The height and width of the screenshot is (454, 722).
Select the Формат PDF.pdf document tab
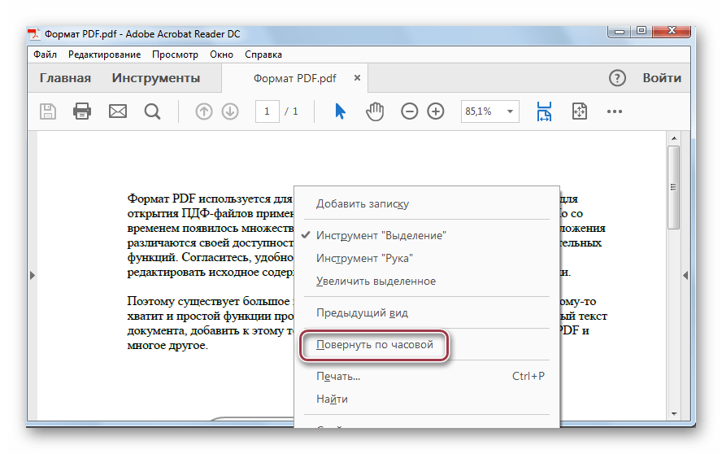(x=294, y=78)
